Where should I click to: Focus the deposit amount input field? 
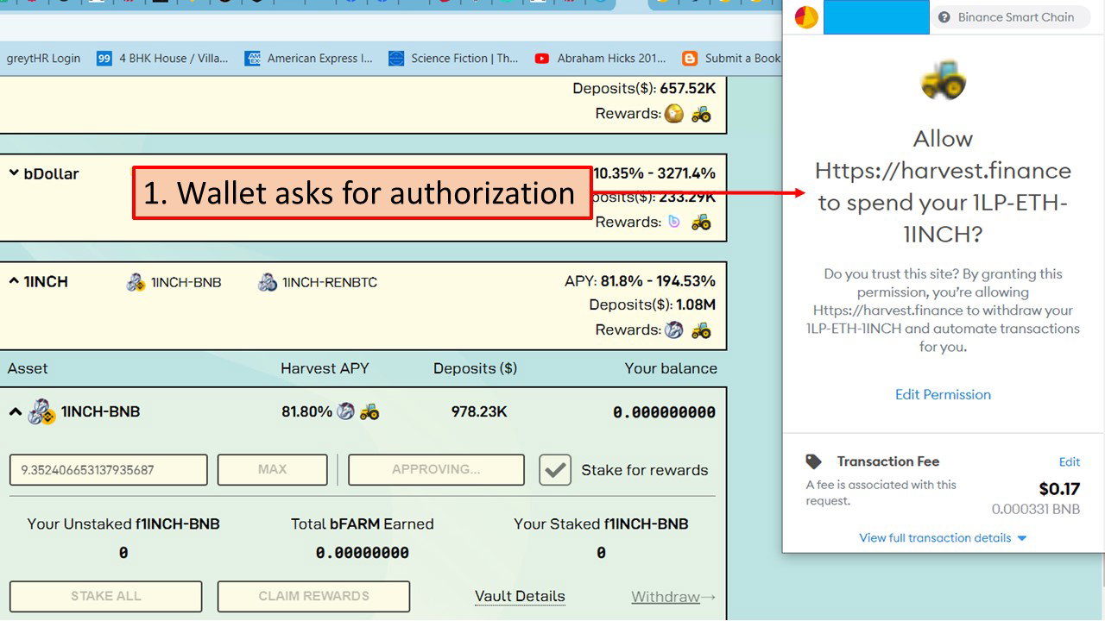109,470
